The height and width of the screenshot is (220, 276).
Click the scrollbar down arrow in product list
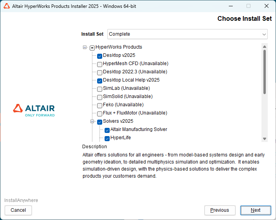coord(265,139)
